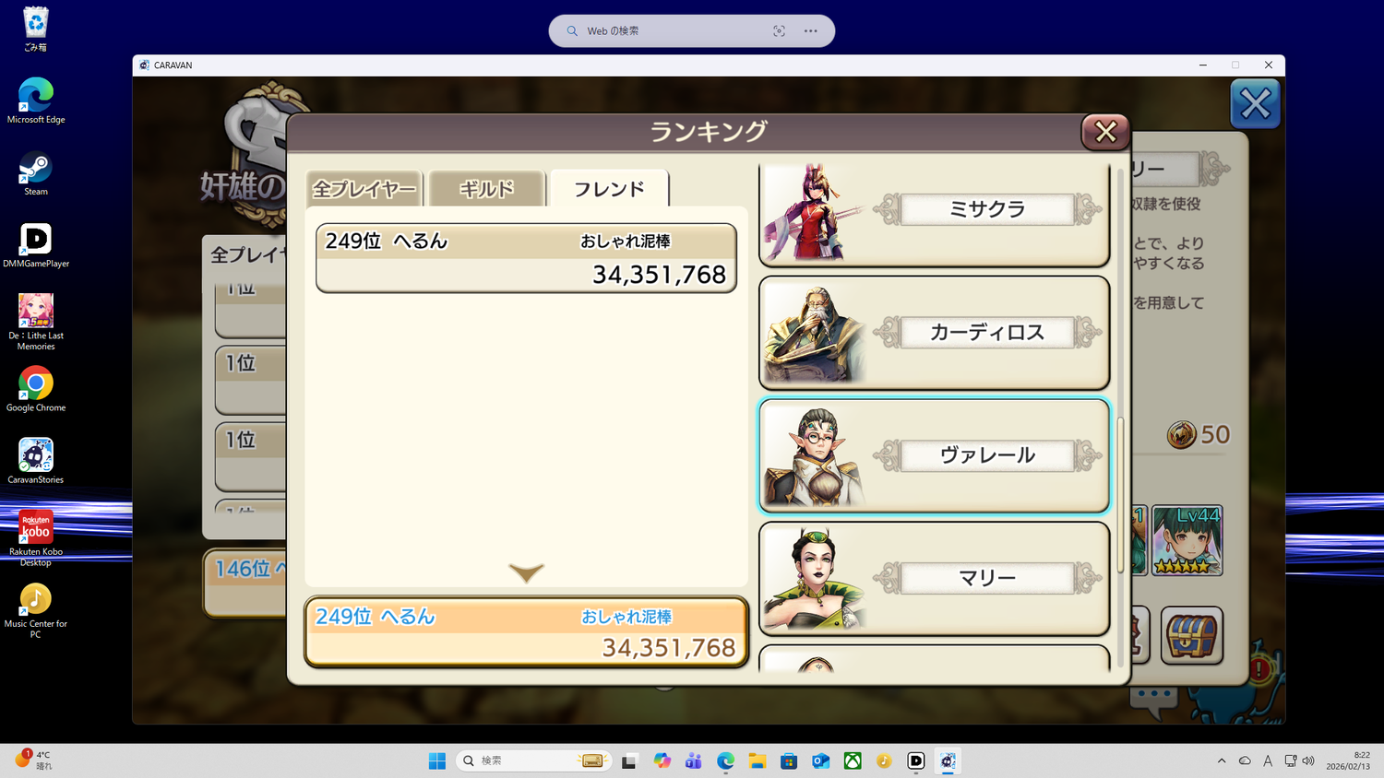Open the chat speech bubble icon
Viewport: 1384px width, 778px height.
[x=1153, y=699]
